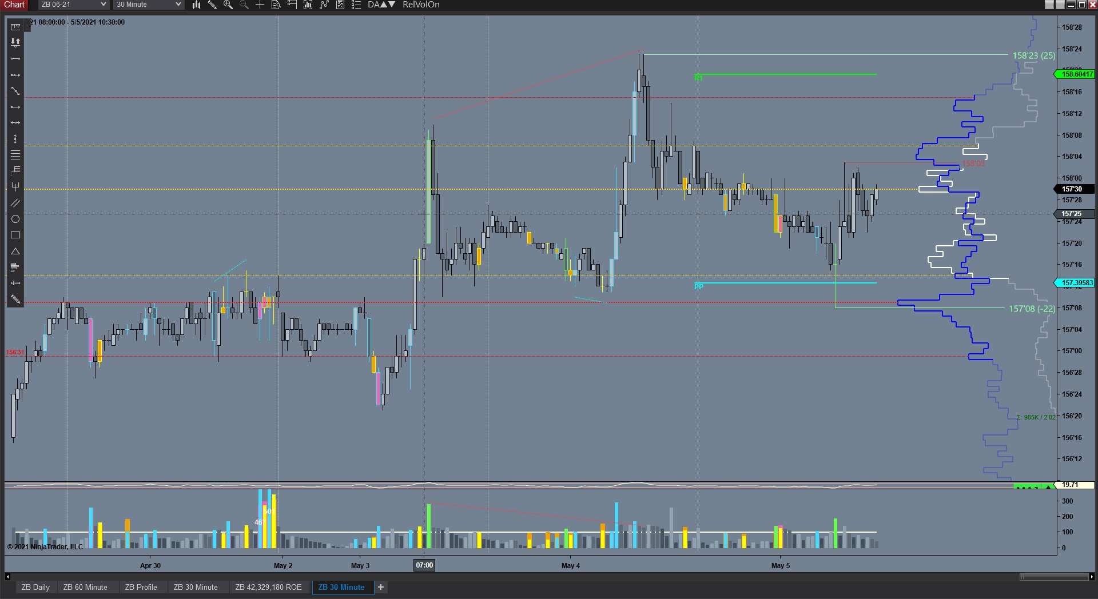This screenshot has width=1098, height=599.
Task: Click the horizontal scrollbar thumb
Action: point(1054,577)
